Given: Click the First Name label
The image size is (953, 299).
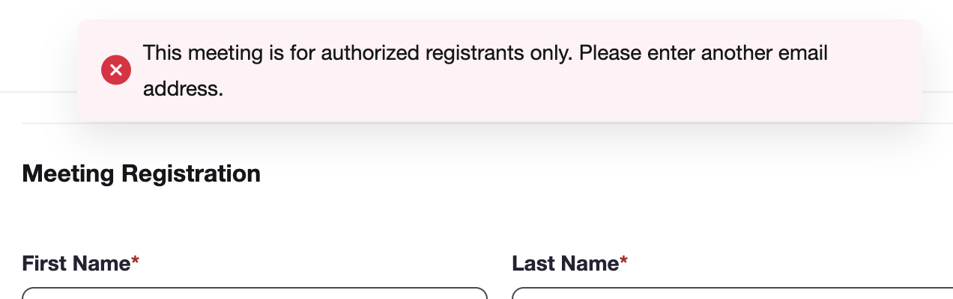Looking at the screenshot, I should tap(81, 263).
